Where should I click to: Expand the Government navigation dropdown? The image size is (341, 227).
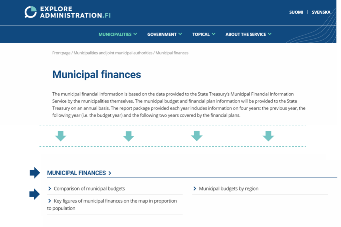point(165,34)
